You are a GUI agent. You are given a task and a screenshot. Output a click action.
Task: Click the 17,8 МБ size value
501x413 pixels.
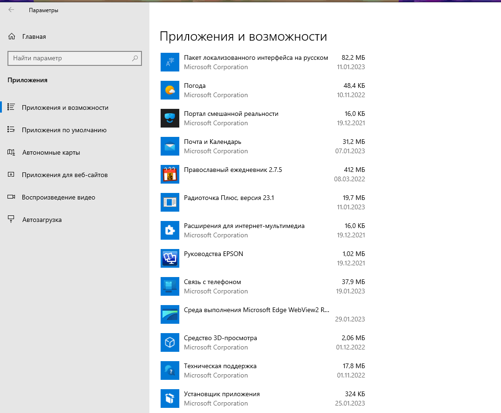(354, 366)
